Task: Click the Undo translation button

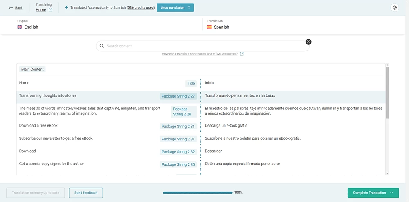Action: click(175, 8)
